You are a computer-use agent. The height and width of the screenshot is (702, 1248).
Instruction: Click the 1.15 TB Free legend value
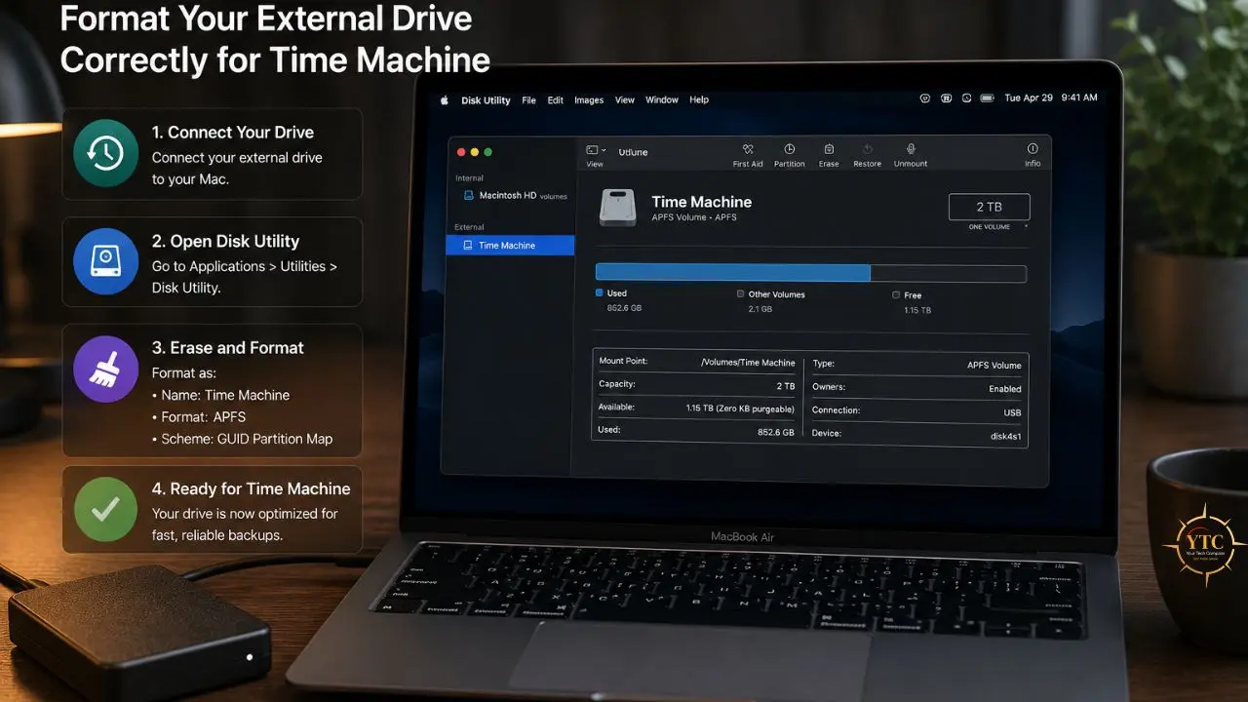(917, 310)
